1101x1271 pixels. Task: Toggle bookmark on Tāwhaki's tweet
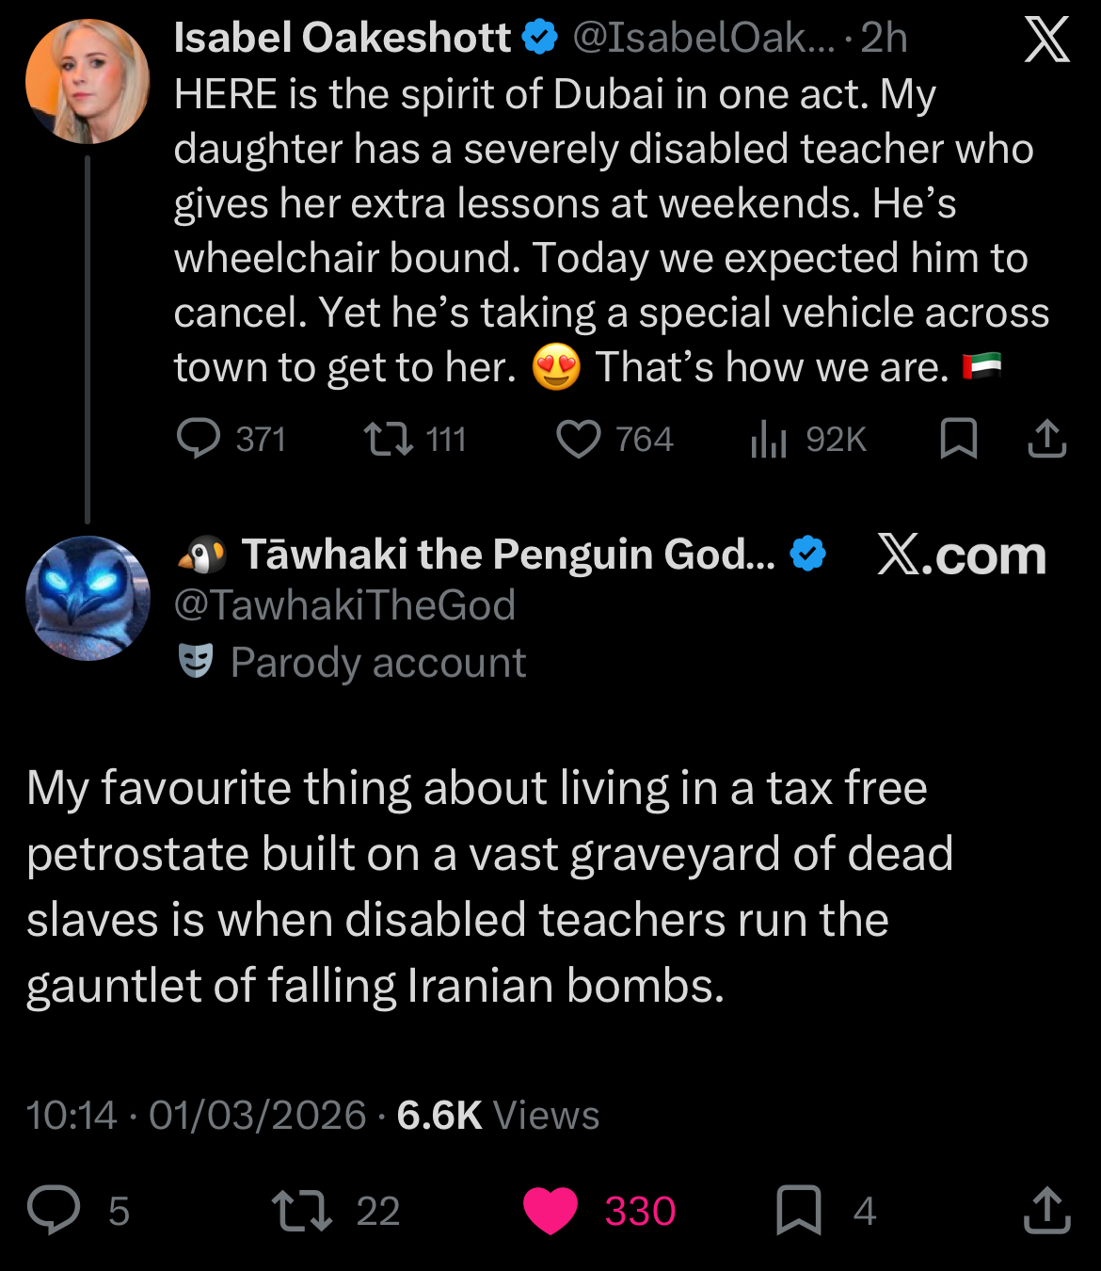(798, 1210)
